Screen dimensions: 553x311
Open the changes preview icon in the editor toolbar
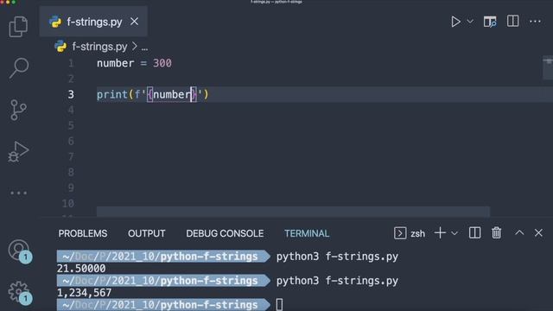[x=490, y=22]
